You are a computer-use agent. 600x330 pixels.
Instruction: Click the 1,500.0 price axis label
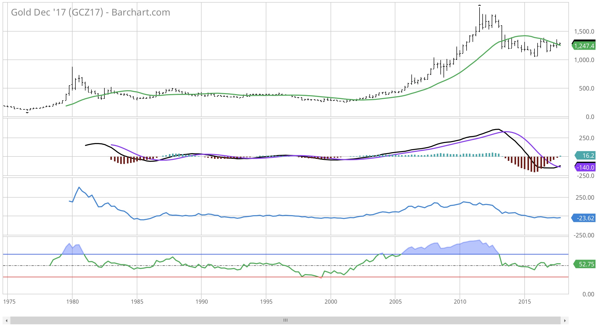click(x=584, y=32)
